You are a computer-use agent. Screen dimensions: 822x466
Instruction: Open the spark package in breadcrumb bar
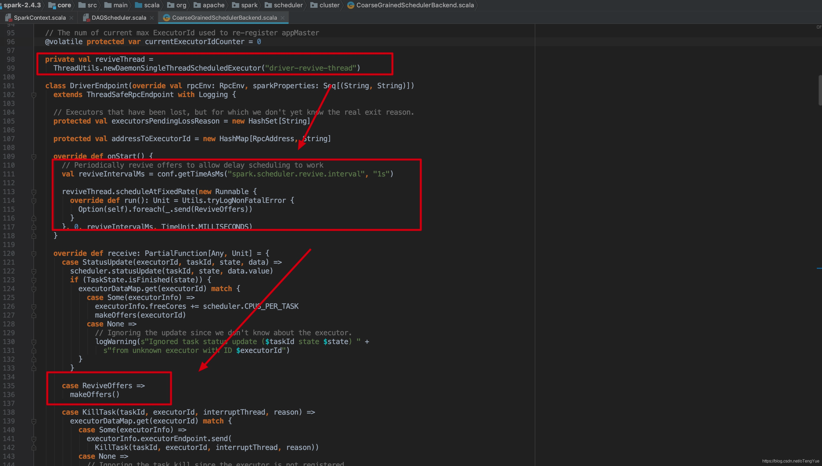[245, 5]
